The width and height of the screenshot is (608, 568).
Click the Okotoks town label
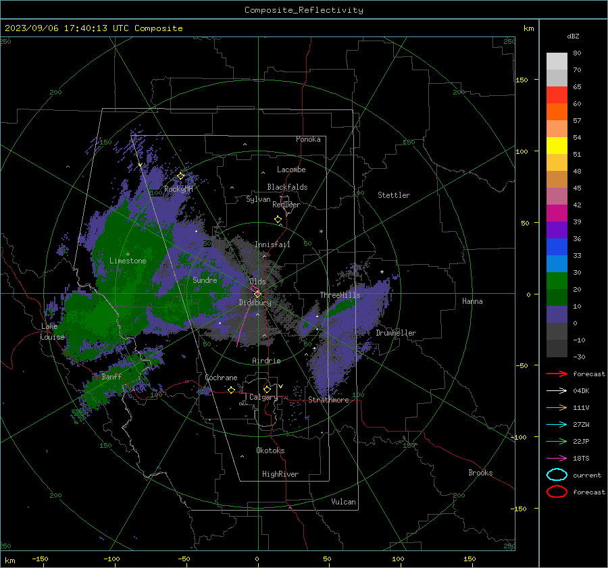[x=270, y=450]
